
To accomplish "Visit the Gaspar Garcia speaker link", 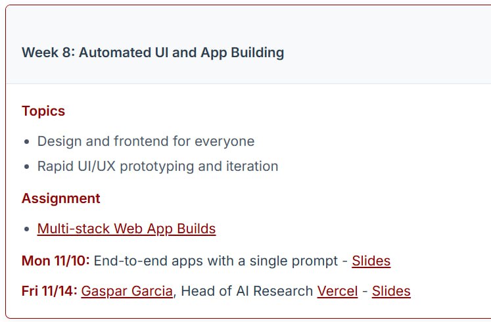I will 127,291.
